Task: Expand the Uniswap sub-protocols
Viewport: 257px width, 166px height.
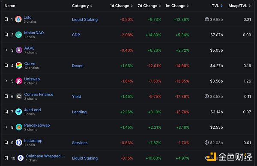Action: click(x=6, y=81)
